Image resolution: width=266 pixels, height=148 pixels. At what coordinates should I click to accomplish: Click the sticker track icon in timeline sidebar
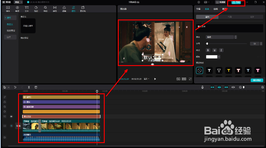tap(5, 112)
